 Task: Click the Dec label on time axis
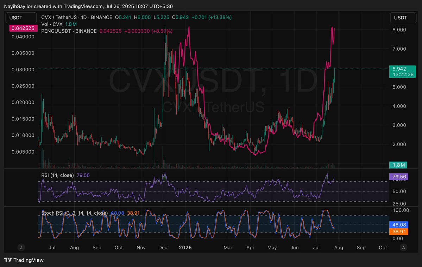(x=163, y=247)
